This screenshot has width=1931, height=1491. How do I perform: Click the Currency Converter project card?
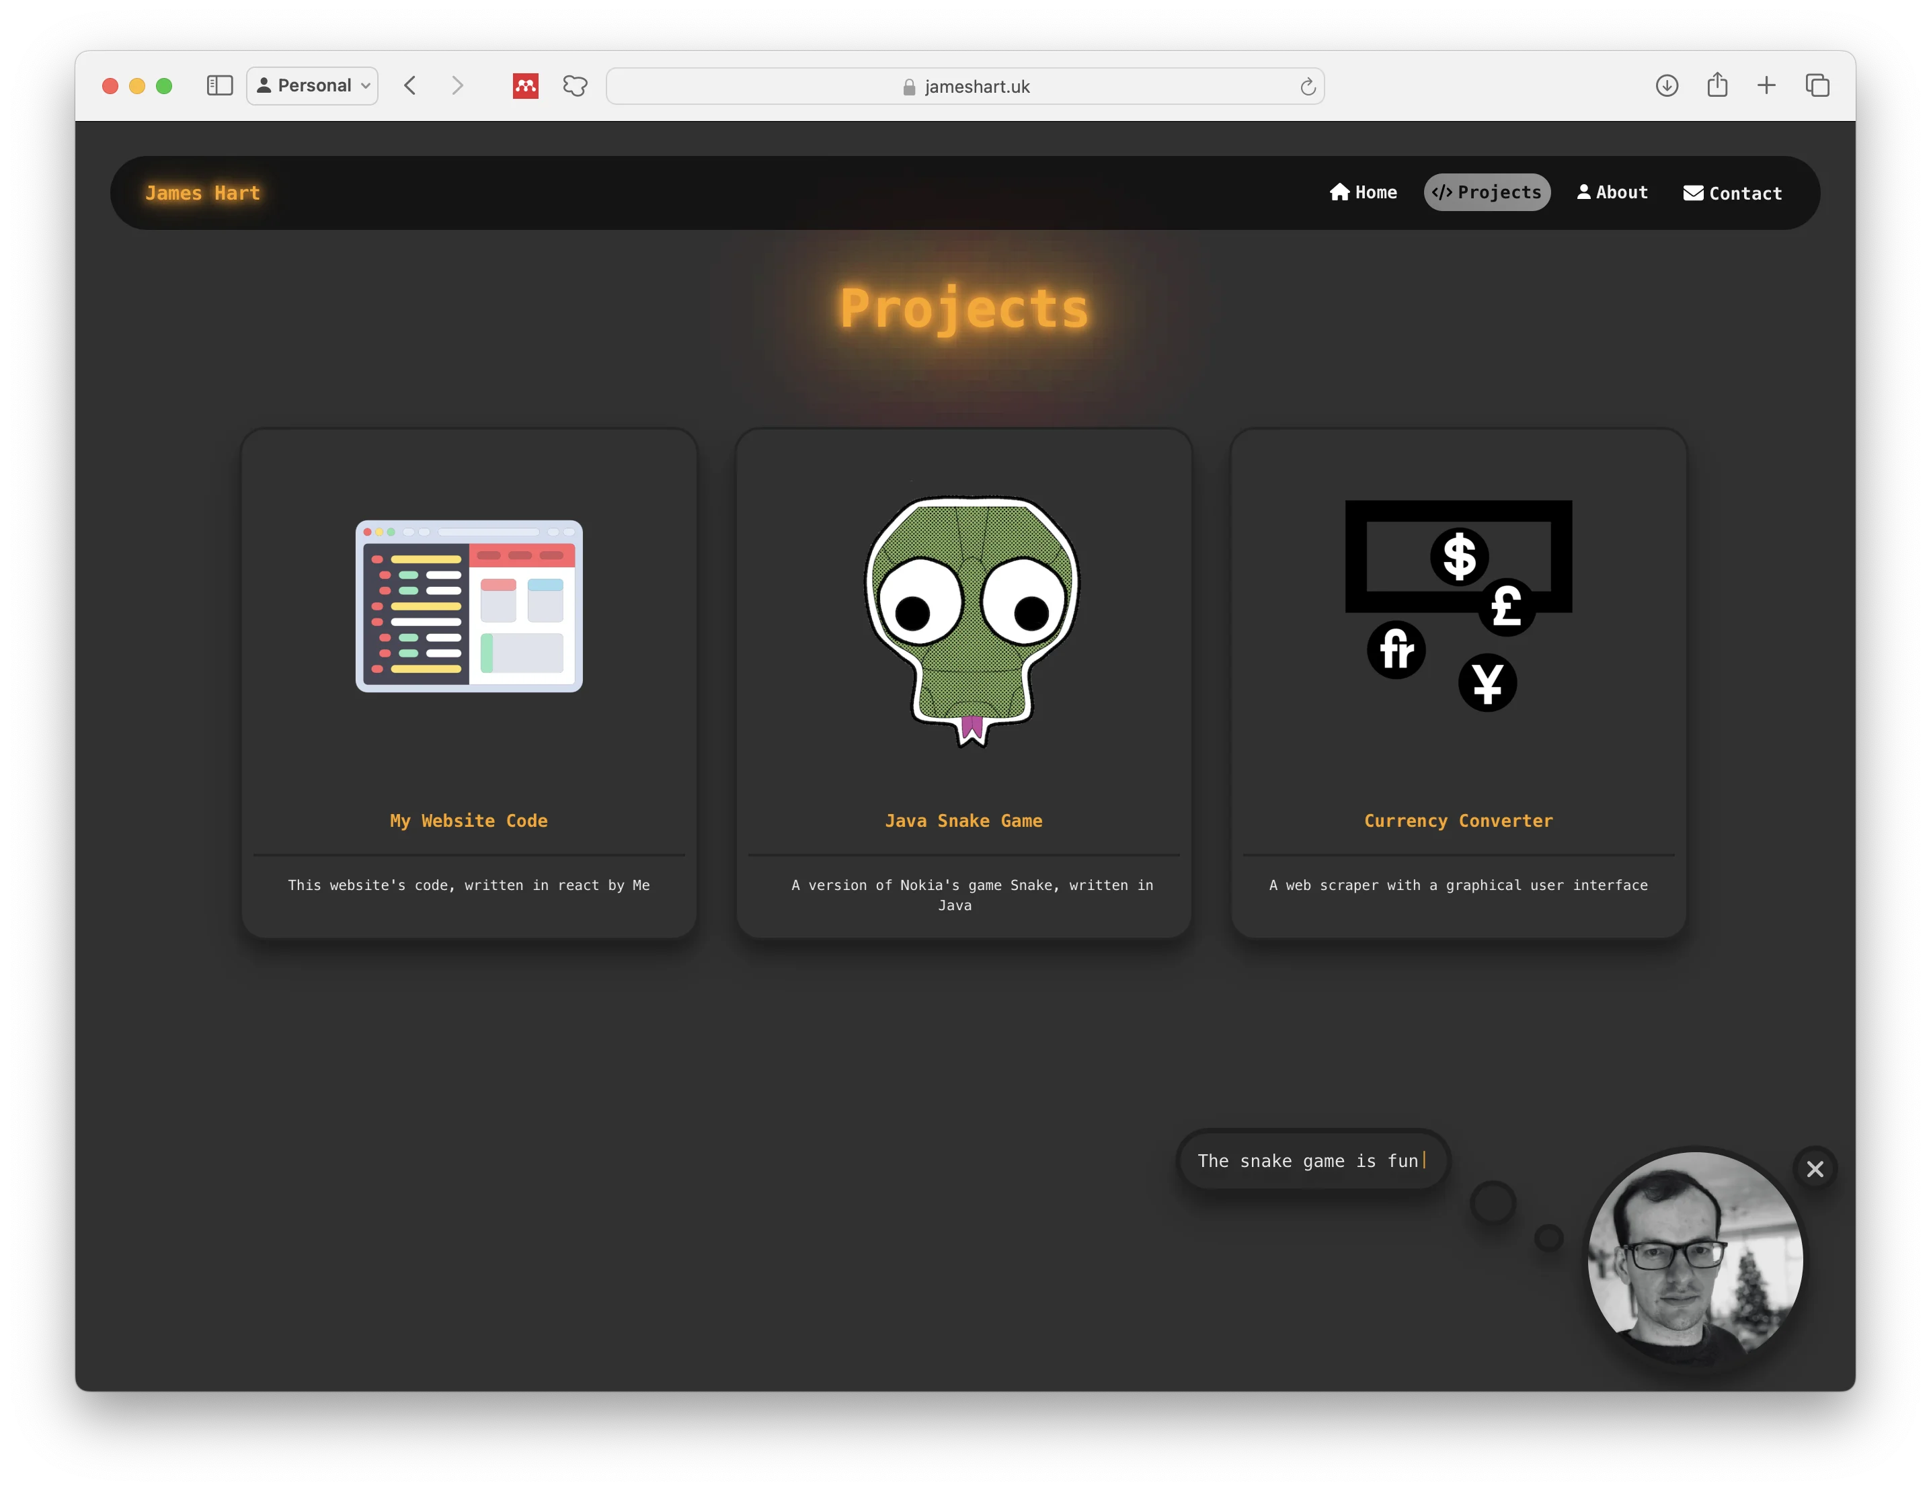click(x=1458, y=681)
